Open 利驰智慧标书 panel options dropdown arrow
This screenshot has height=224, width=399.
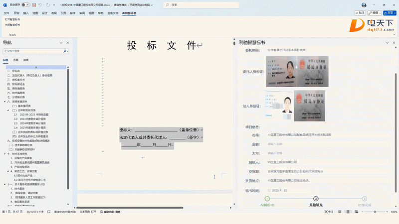387,43
